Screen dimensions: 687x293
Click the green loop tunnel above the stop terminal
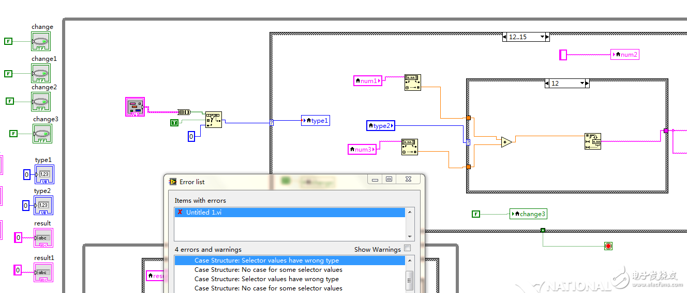(x=542, y=230)
